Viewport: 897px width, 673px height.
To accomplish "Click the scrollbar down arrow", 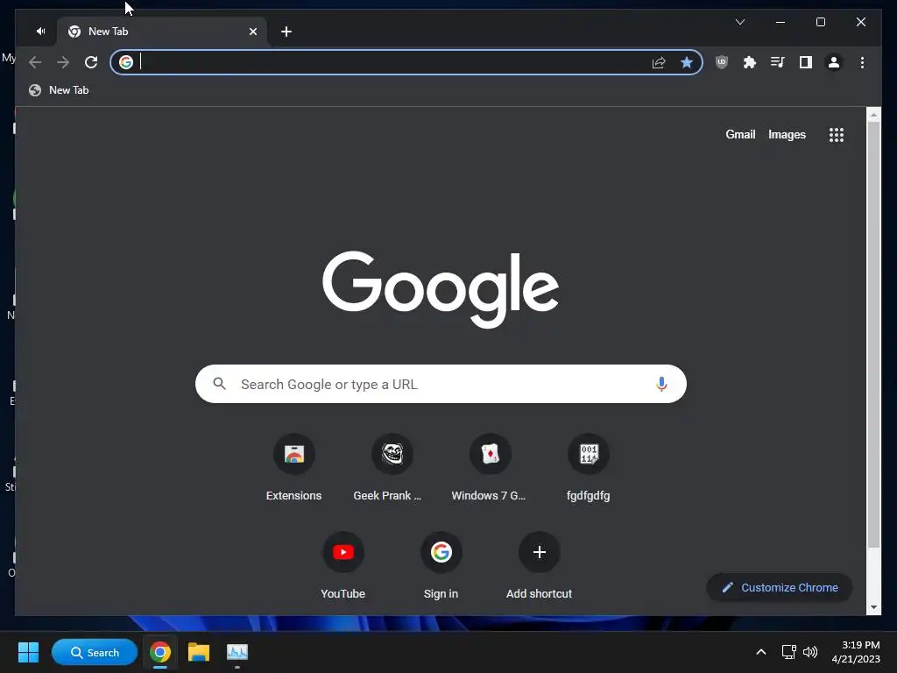I will [x=873, y=607].
